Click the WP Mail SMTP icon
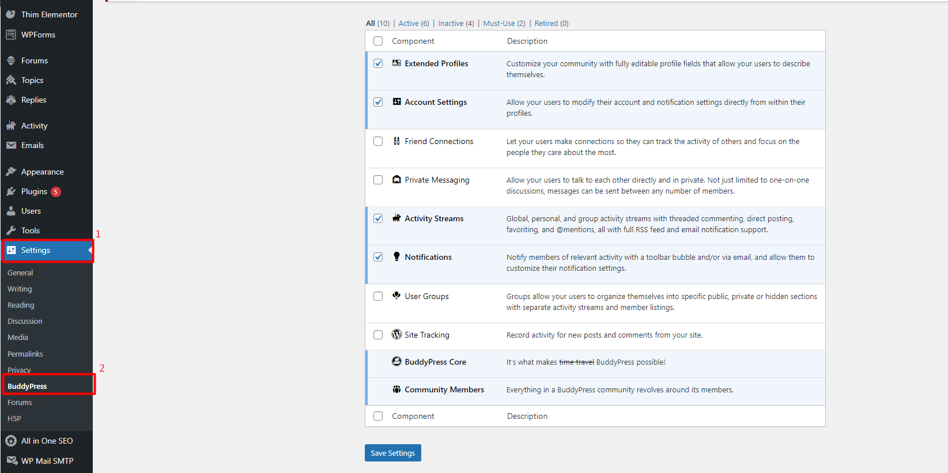948x473 pixels. point(11,460)
